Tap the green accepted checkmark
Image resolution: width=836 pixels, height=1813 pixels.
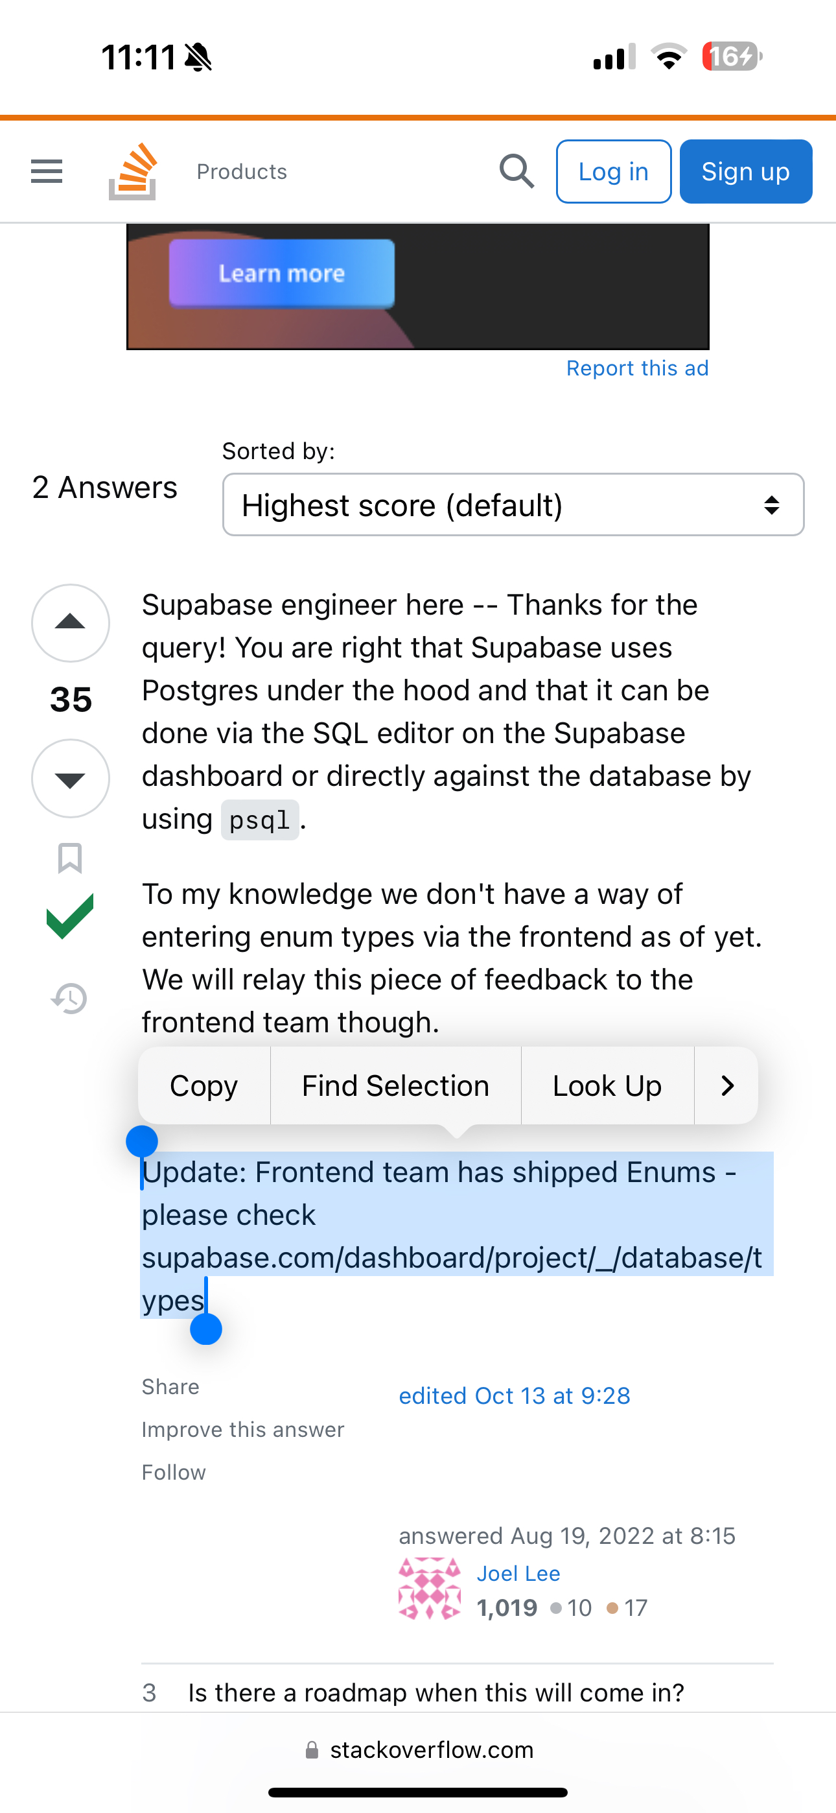coord(70,916)
